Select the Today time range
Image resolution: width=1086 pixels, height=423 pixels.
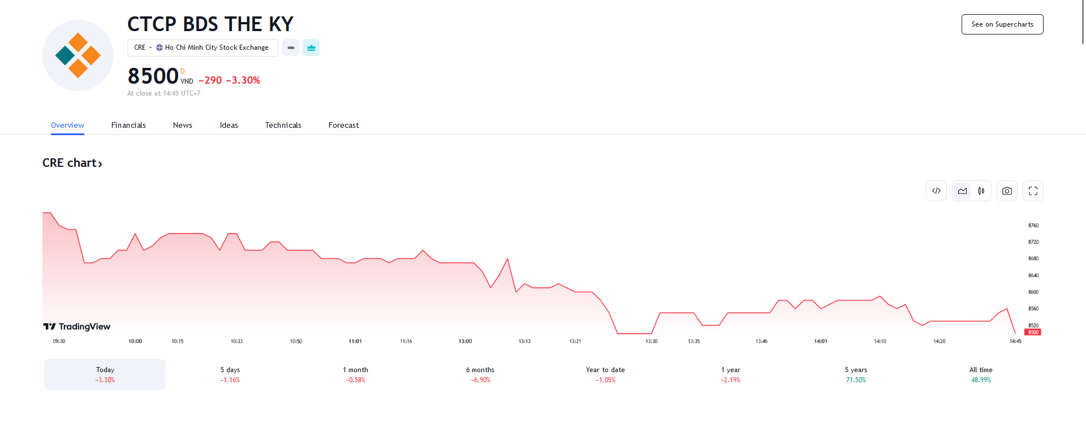click(x=105, y=374)
